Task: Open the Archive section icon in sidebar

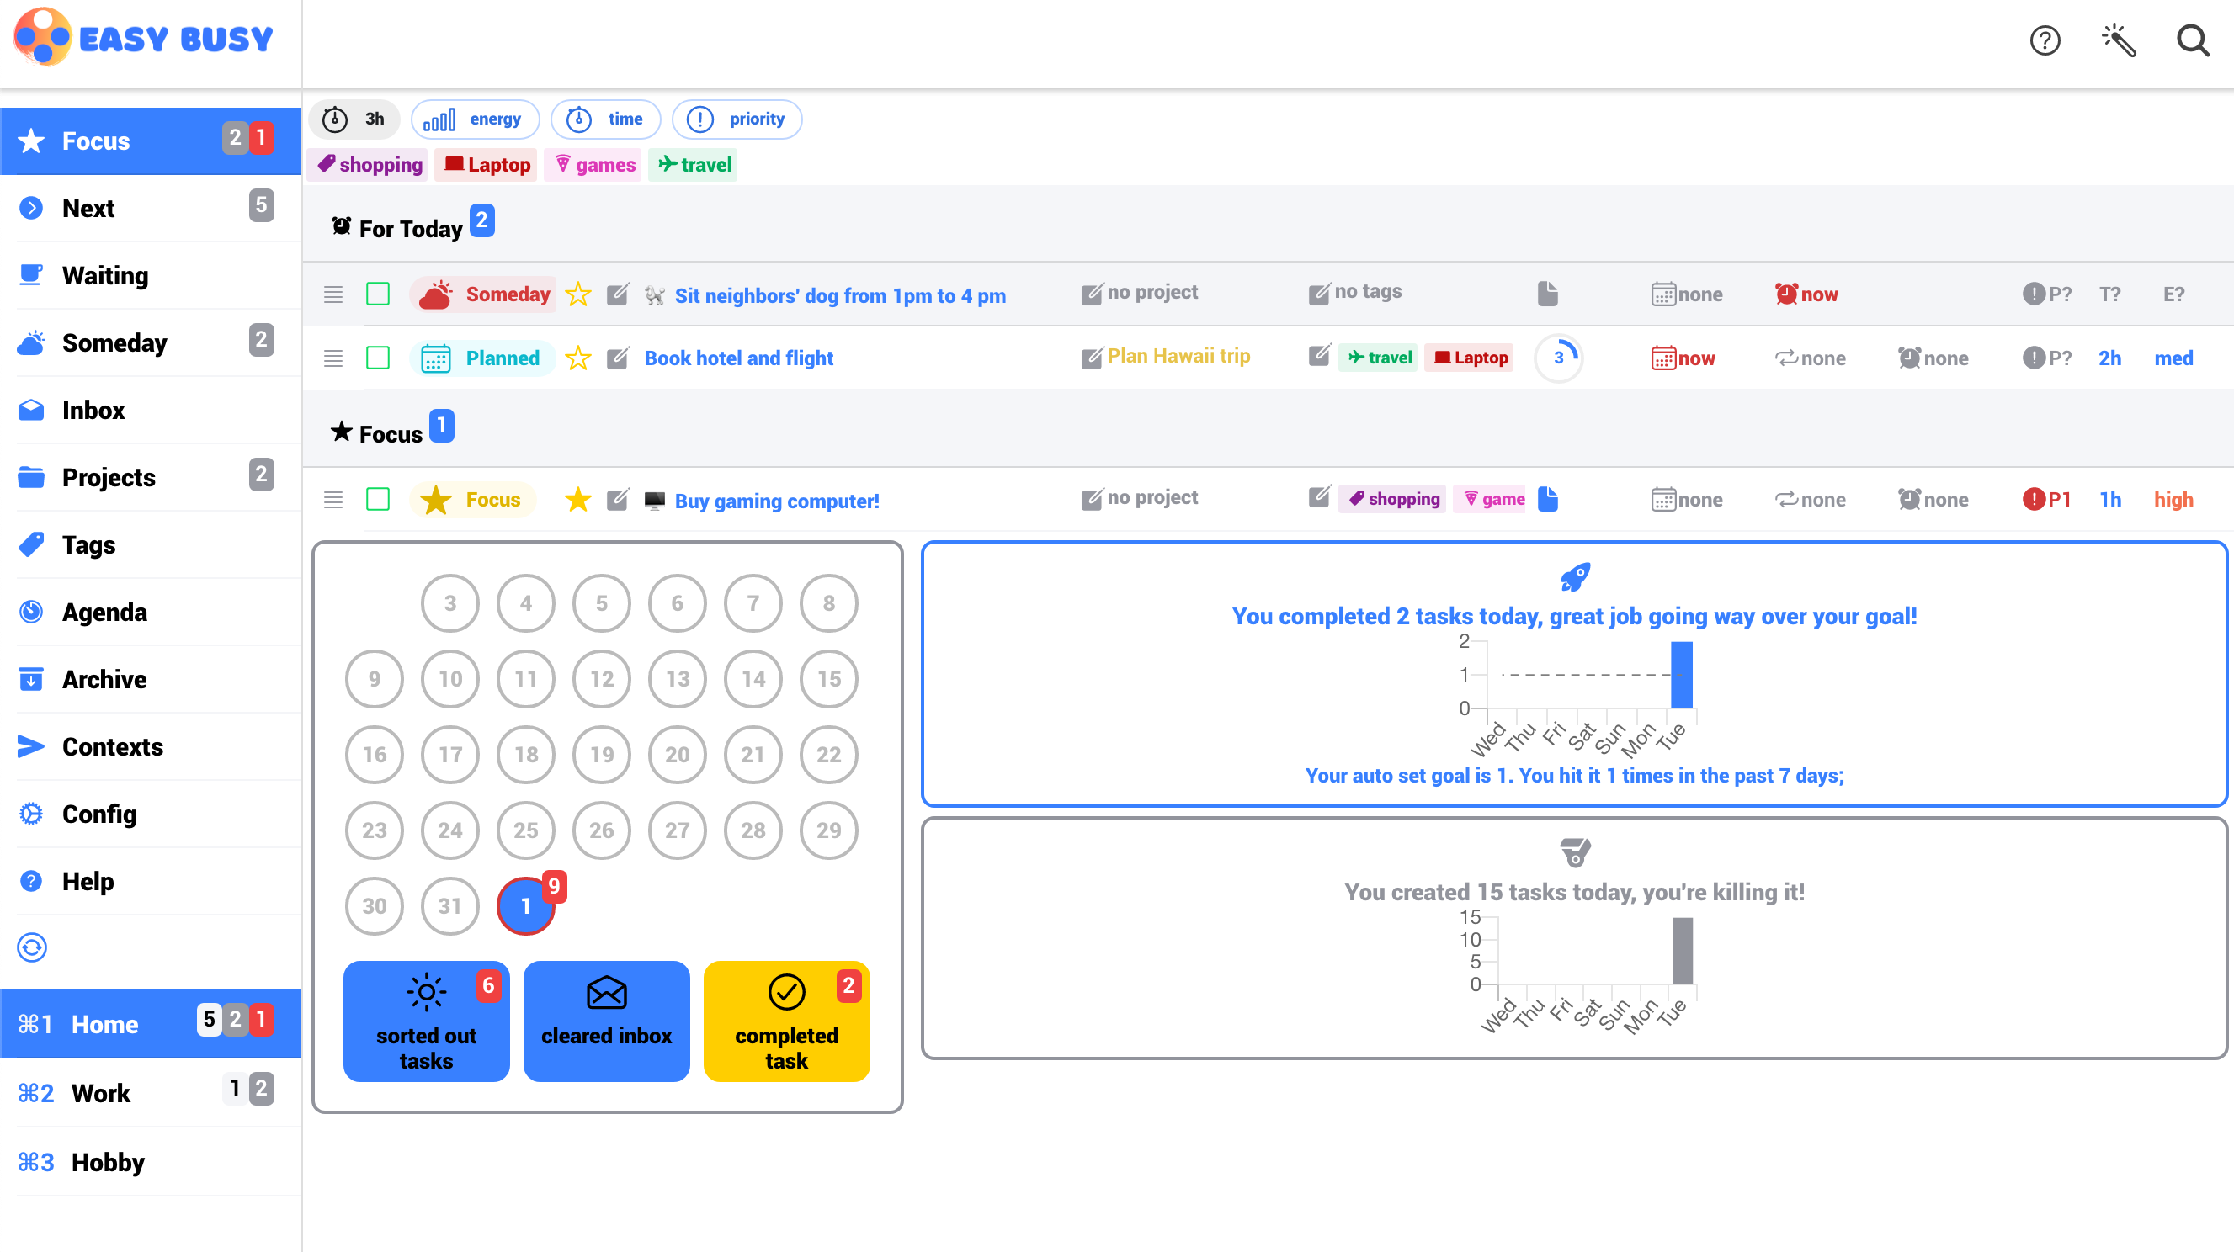Action: [x=31, y=679]
